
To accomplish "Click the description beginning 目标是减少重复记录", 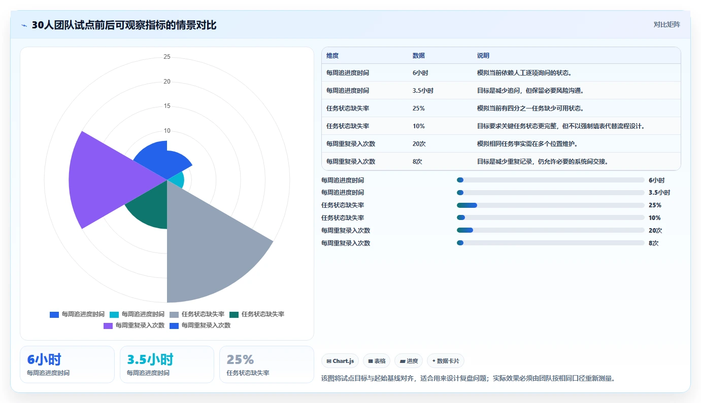I will [543, 162].
